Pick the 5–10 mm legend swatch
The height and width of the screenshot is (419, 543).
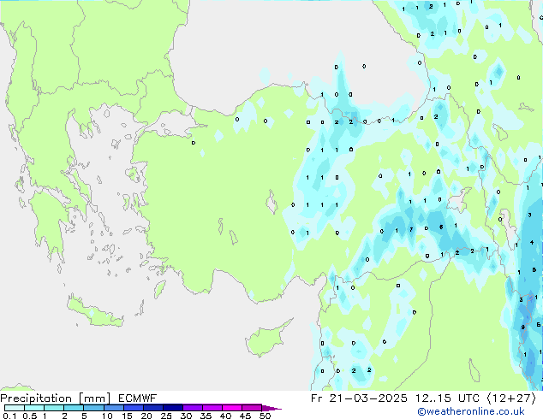tap(93, 408)
